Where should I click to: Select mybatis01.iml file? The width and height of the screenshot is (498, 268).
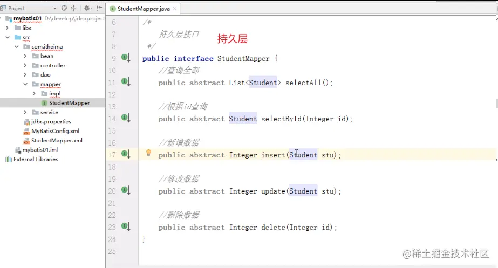tap(40, 149)
